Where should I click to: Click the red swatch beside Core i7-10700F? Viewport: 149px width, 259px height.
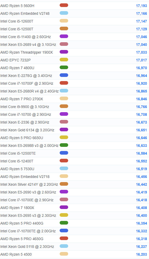click(64, 83)
